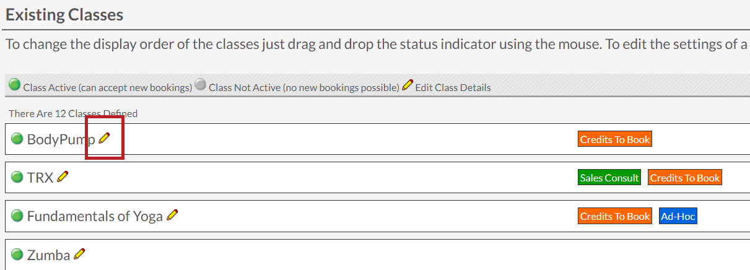Click the Zumba class name
Screen dimensions: 750x270
point(48,255)
